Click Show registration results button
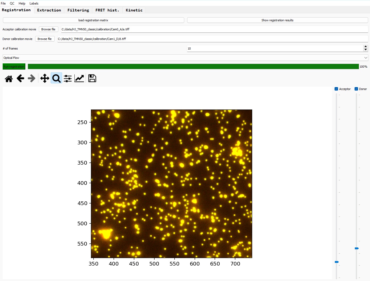Screen dimensions: 370x281 (x=277, y=20)
